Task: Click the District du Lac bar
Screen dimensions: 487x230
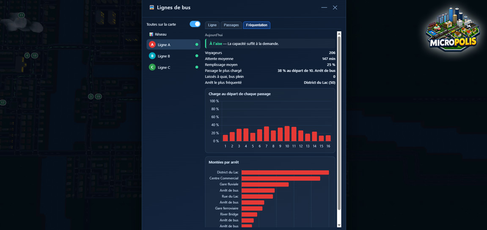Action: (285, 172)
